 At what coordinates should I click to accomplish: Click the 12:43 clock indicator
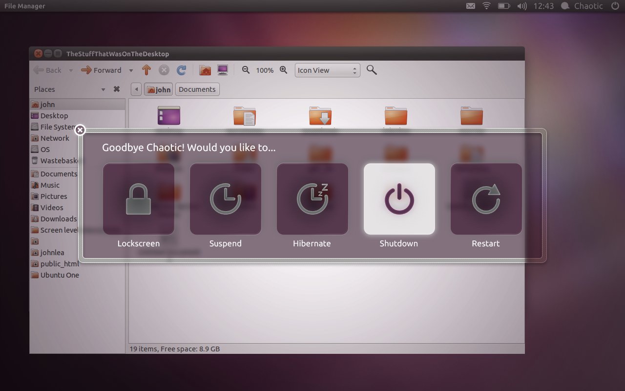(x=543, y=6)
